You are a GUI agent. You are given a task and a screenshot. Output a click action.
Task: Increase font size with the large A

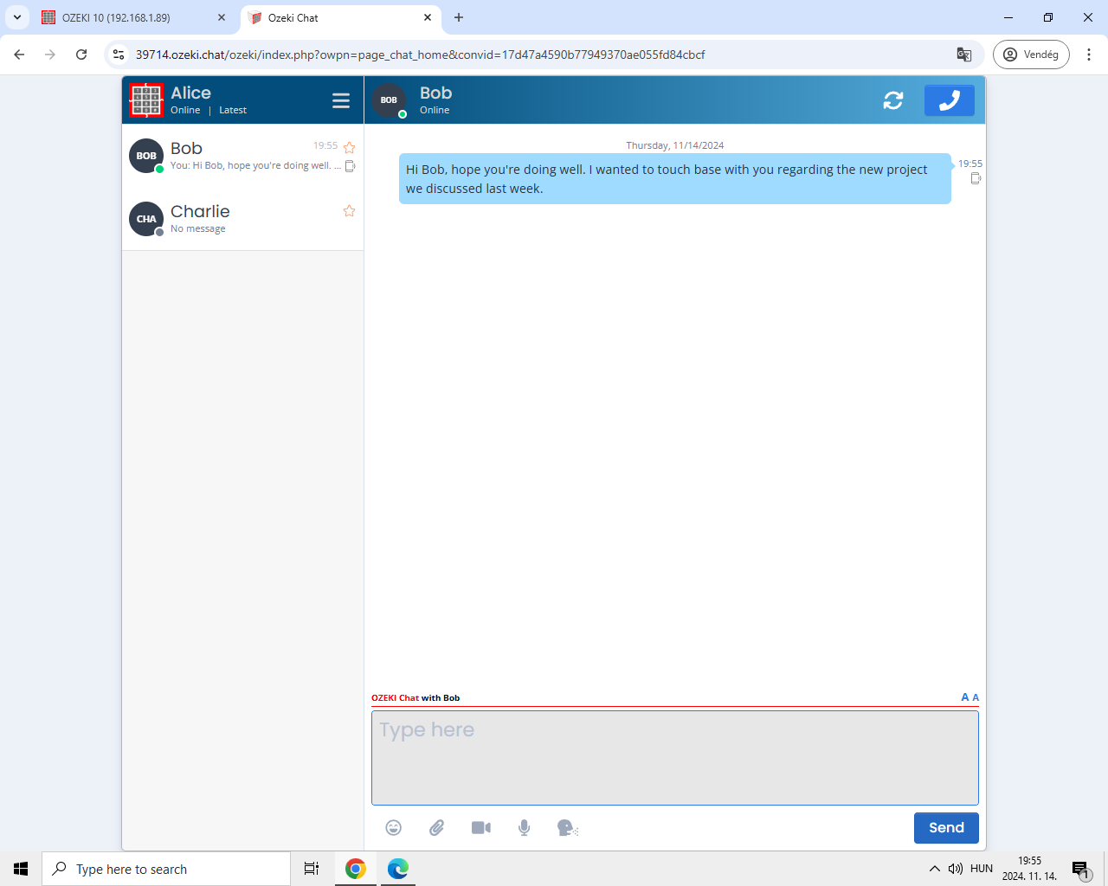[965, 697]
